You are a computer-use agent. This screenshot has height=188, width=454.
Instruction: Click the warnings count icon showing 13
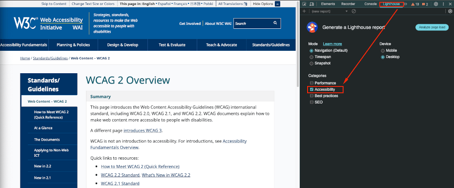(x=415, y=4)
